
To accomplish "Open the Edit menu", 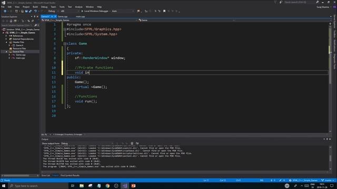I will pos(9,7).
